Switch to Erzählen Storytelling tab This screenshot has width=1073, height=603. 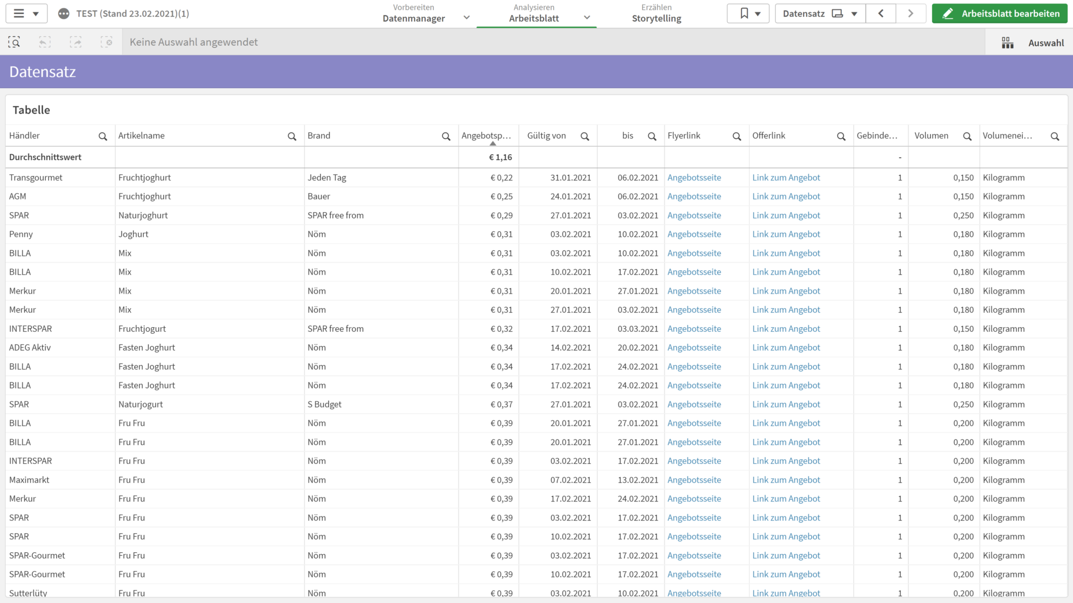point(657,13)
